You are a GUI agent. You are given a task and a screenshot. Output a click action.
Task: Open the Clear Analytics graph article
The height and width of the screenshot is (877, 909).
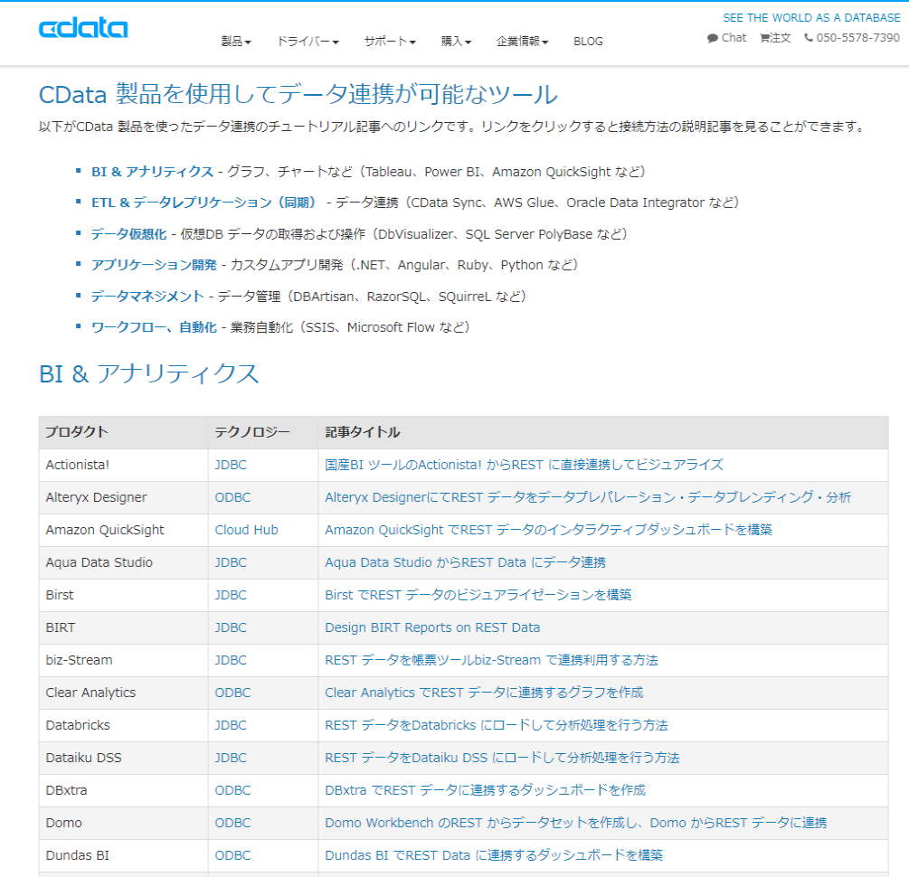[x=484, y=693]
